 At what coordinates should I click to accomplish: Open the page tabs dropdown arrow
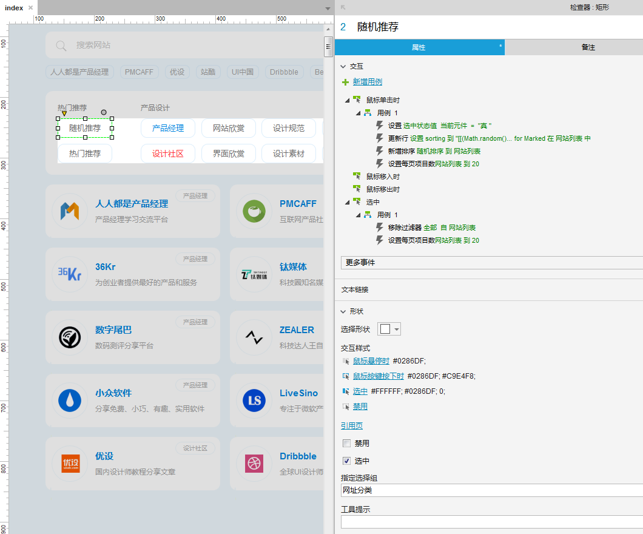tap(328, 8)
